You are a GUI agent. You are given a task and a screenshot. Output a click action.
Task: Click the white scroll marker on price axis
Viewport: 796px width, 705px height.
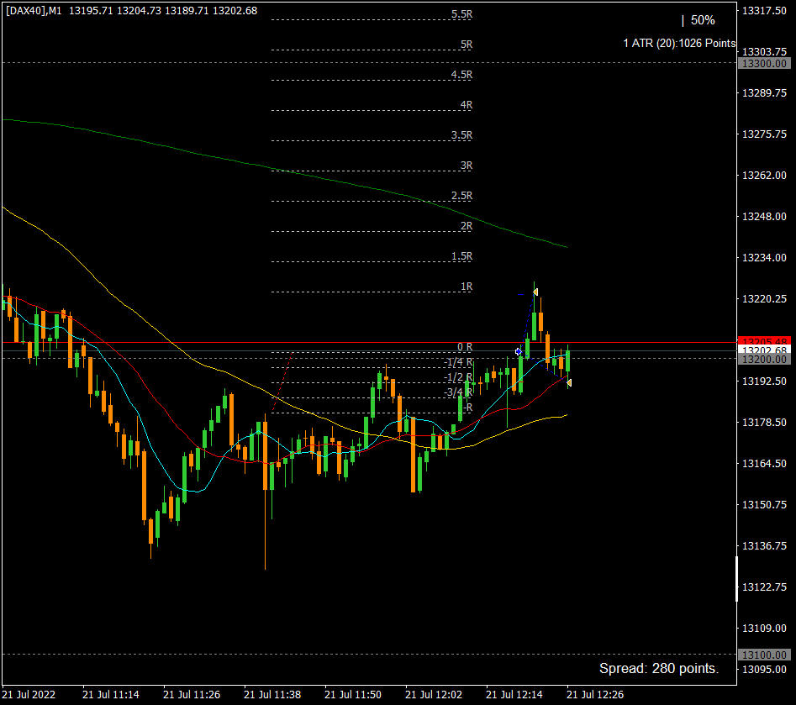tap(736, 579)
